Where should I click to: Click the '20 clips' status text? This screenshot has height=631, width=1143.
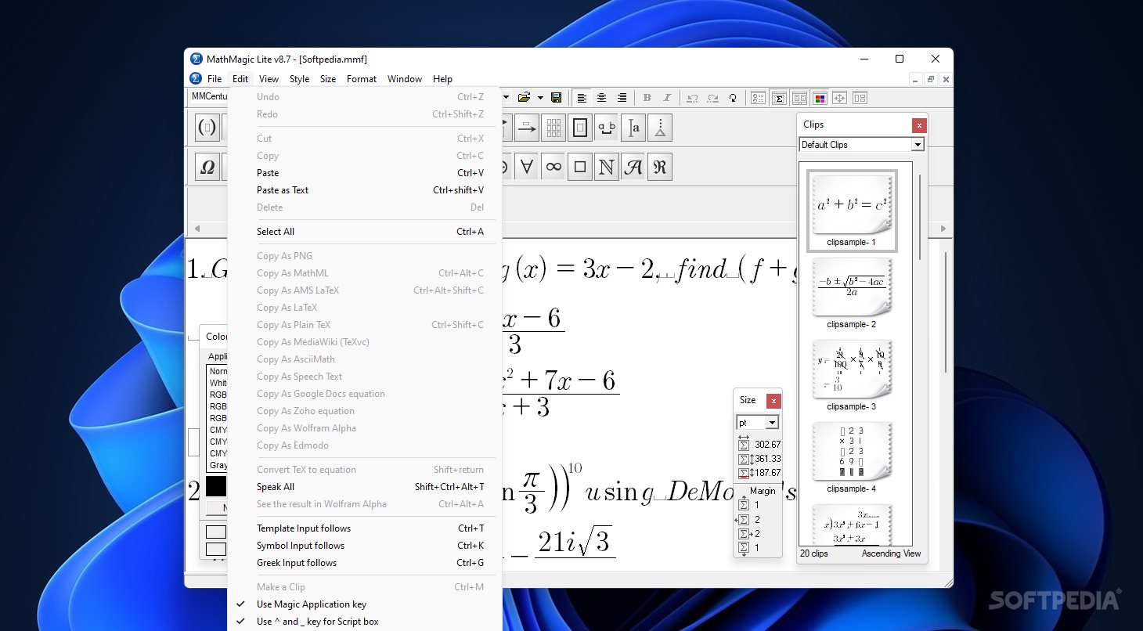(814, 553)
